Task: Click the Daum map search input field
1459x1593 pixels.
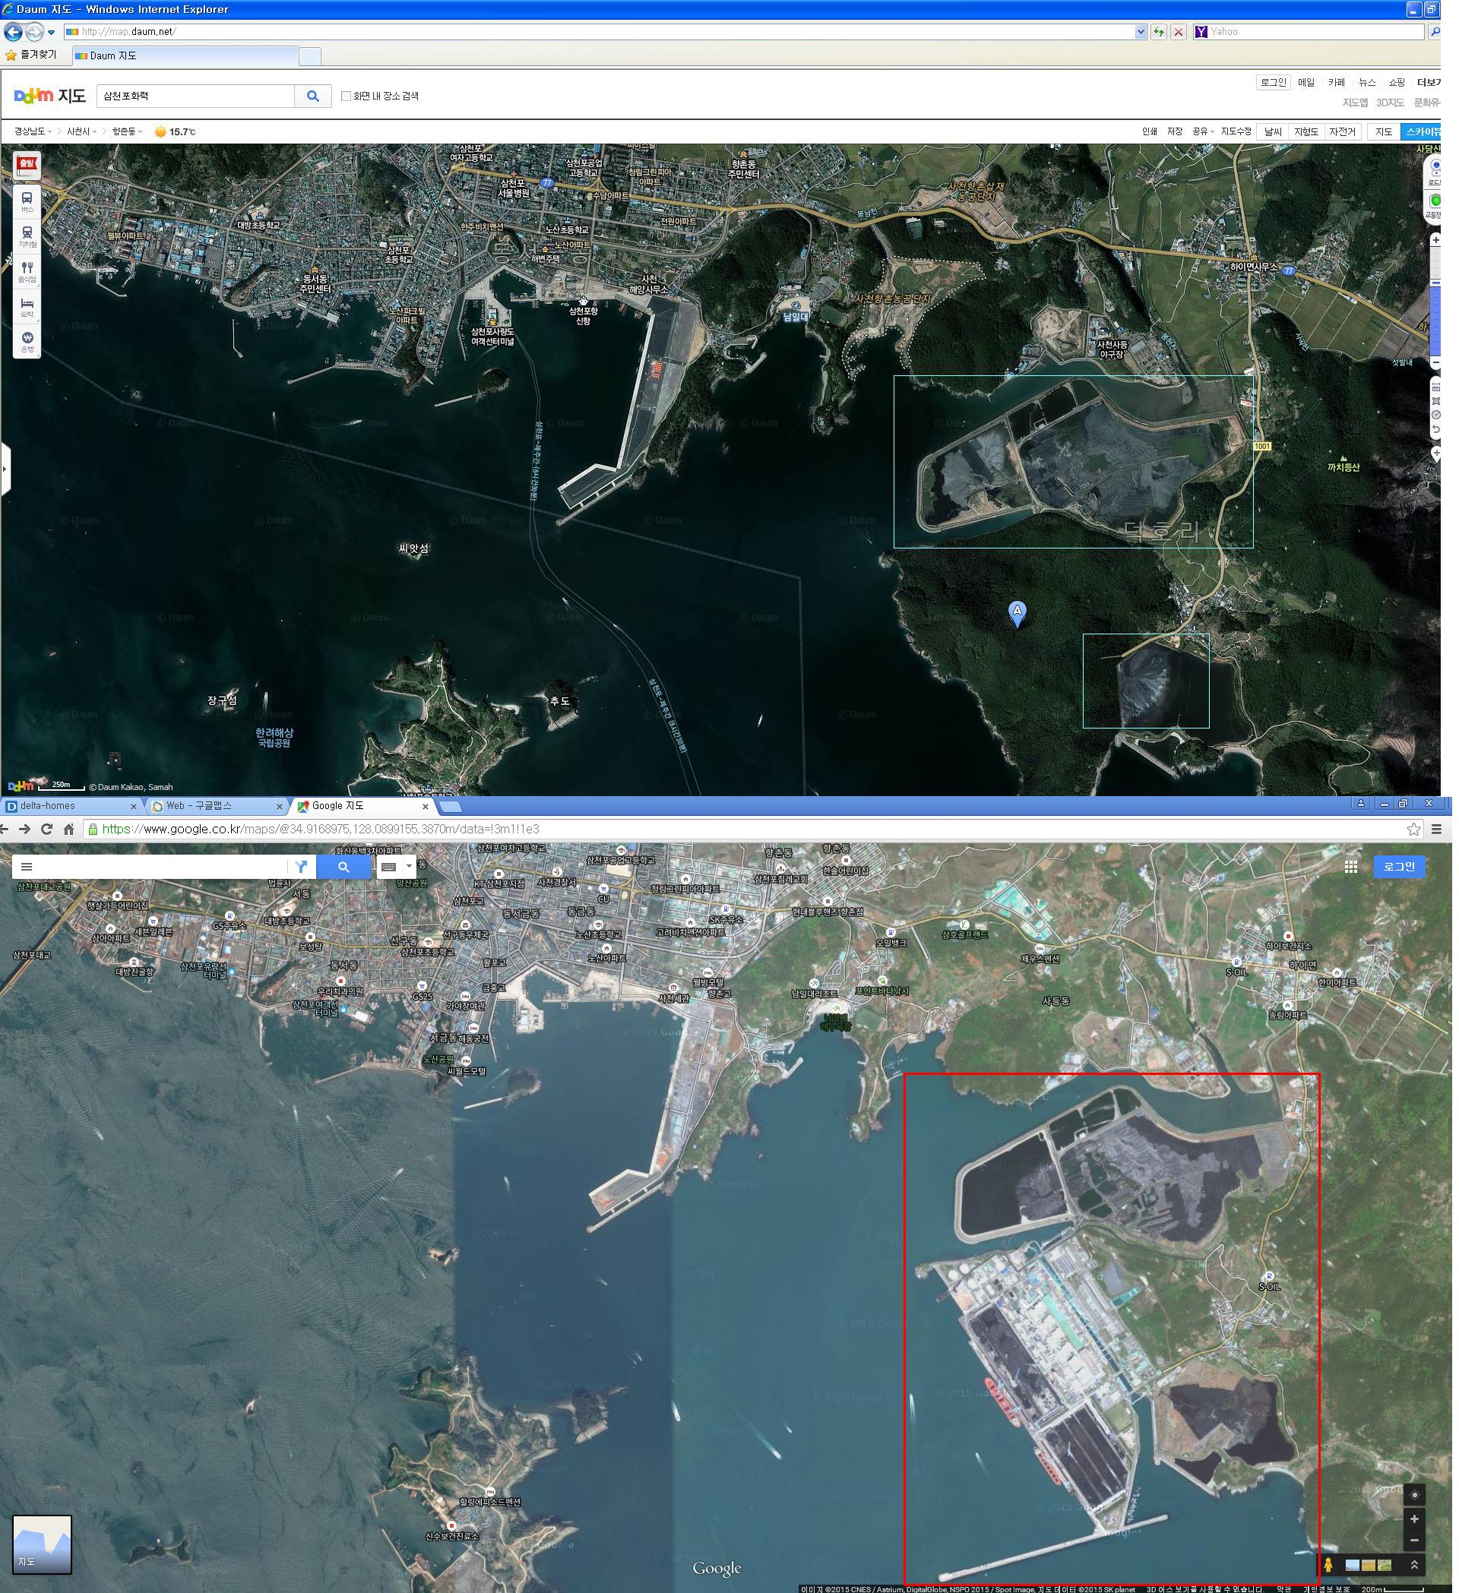Action: point(196,96)
